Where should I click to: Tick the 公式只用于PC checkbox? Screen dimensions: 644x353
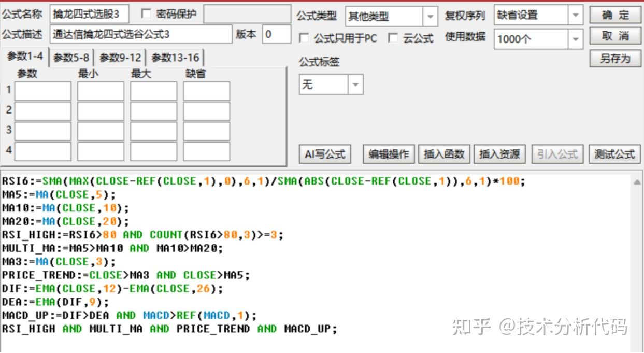304,38
